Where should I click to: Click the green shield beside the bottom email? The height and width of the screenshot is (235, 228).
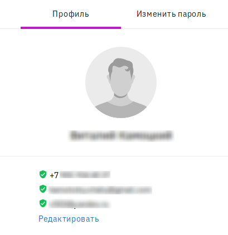pos(43,203)
